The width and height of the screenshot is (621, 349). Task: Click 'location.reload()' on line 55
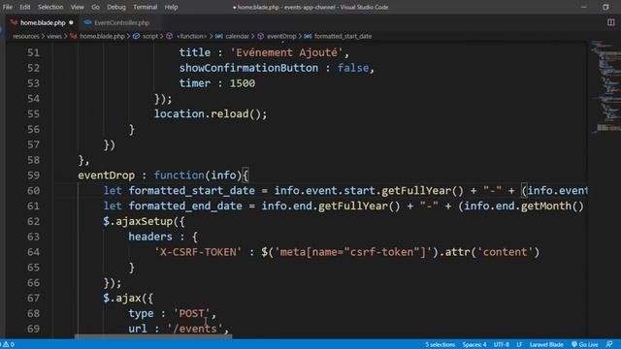tap(208, 114)
